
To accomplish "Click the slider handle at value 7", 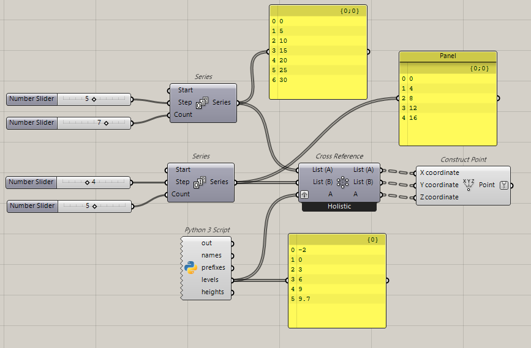I will pos(107,123).
